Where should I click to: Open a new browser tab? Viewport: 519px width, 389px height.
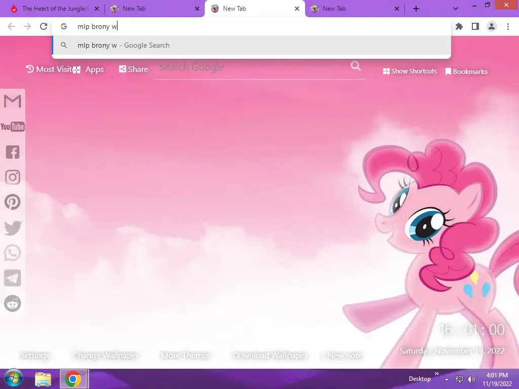(x=416, y=9)
